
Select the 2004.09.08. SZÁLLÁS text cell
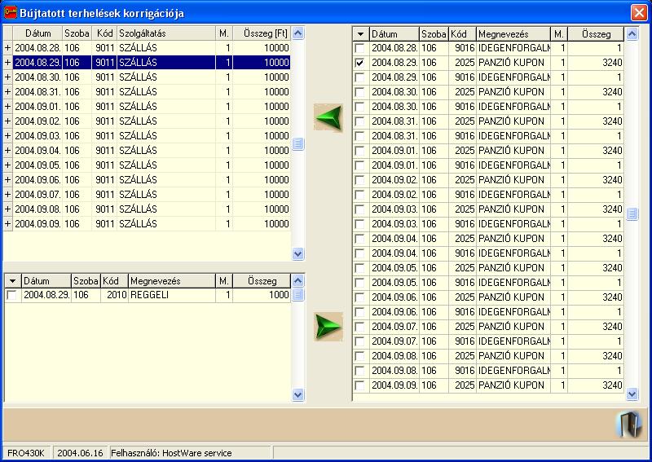pyautogui.click(x=166, y=209)
